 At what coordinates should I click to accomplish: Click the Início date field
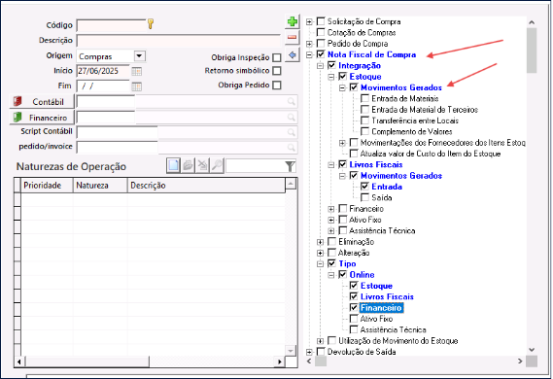click(x=103, y=71)
